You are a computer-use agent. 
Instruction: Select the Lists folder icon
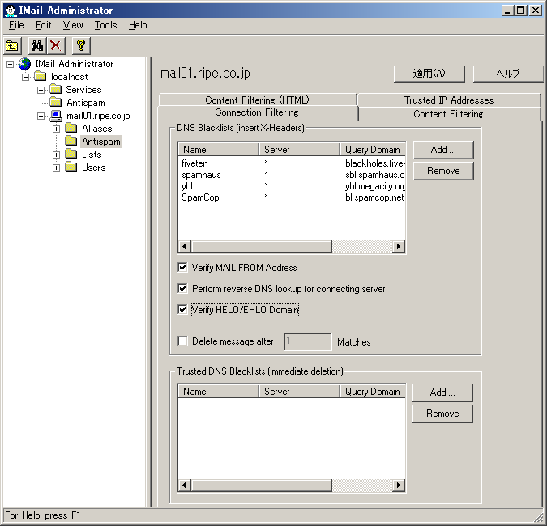pyautogui.click(x=71, y=154)
